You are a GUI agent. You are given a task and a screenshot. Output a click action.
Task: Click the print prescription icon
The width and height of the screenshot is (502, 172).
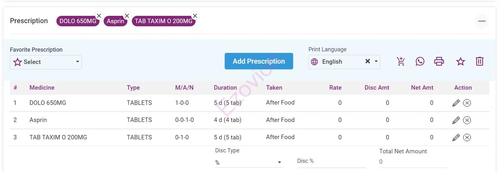coord(439,61)
